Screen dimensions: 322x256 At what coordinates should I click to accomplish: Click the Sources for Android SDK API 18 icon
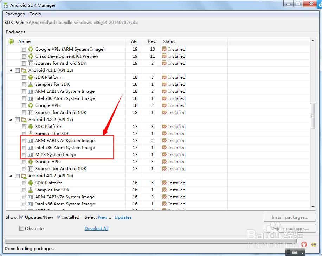point(31,113)
